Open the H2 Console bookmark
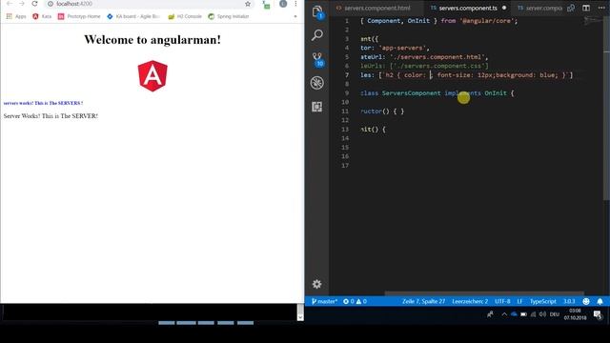610x343 pixels. pos(185,16)
